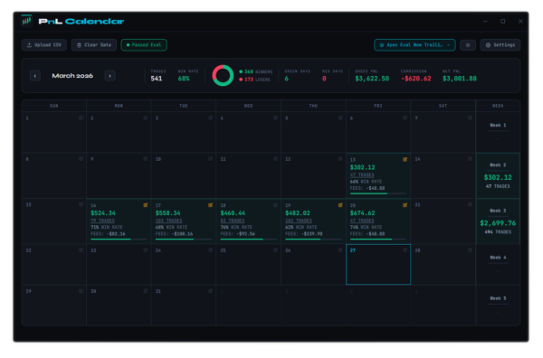This screenshot has width=543, height=358.
Task: Open the note icon on March 21
Action: 470,204
